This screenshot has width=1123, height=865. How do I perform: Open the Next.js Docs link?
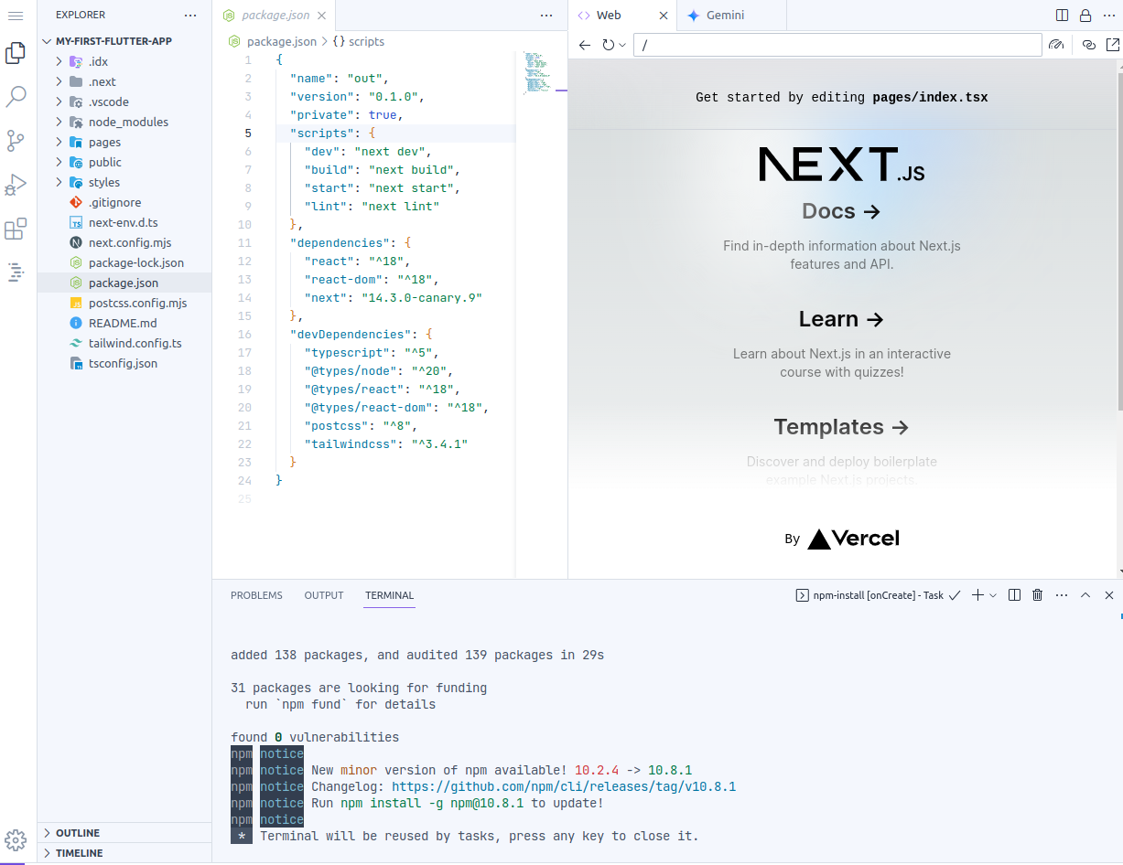point(840,210)
